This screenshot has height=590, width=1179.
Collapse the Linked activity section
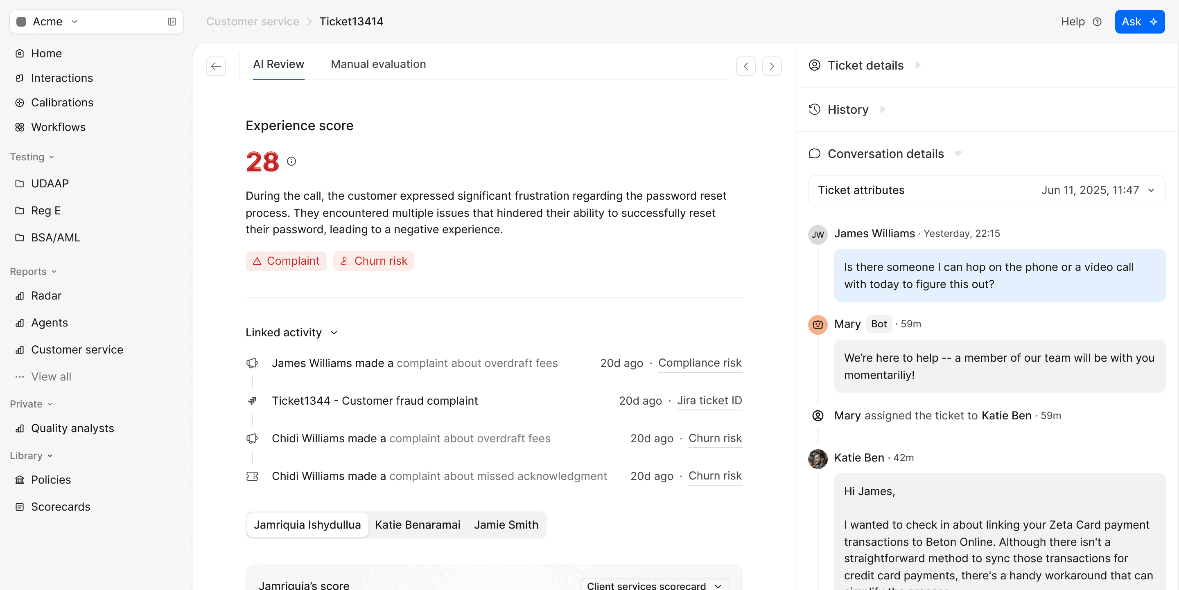coord(334,333)
